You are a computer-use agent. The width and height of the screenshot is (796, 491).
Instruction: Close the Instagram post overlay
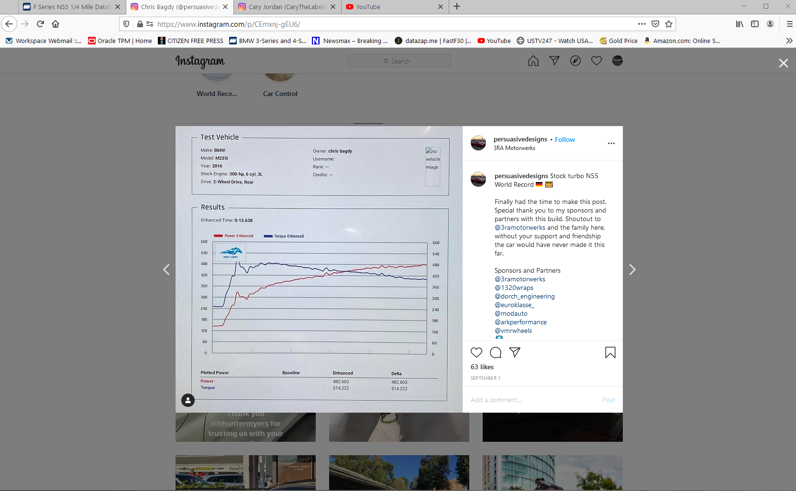tap(784, 63)
